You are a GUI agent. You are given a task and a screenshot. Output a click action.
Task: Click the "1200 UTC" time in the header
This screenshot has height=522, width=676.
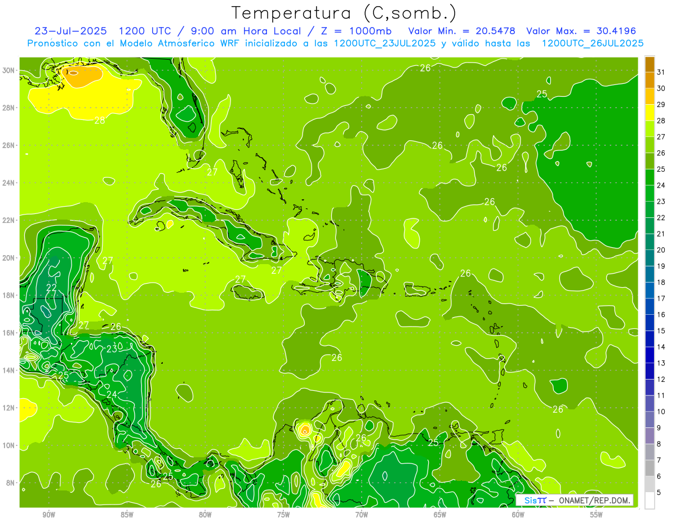[145, 30]
